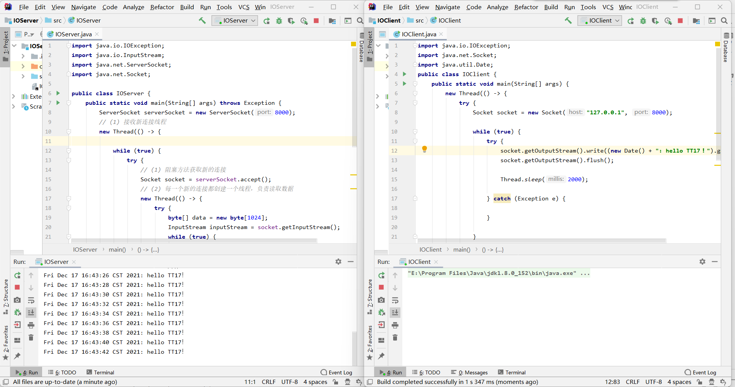Open Search Everywhere in IOClient window
Viewport: 735px width, 387px height.
724,21
